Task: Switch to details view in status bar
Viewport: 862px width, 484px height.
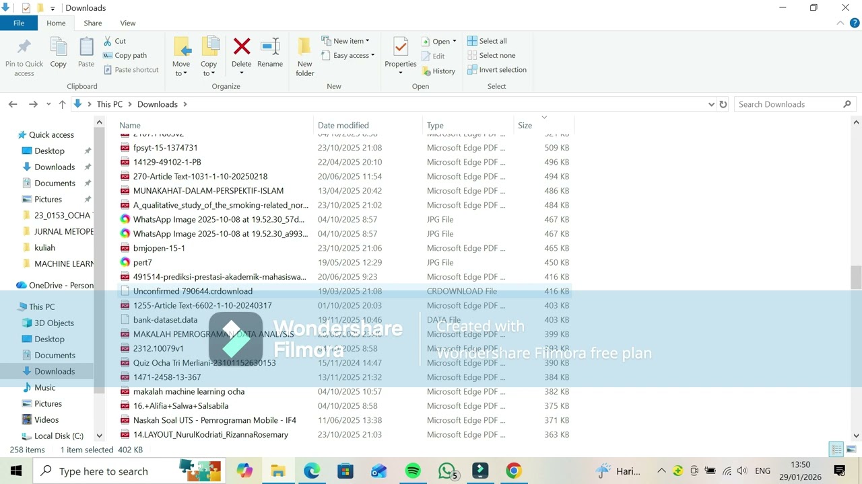Action: click(836, 450)
